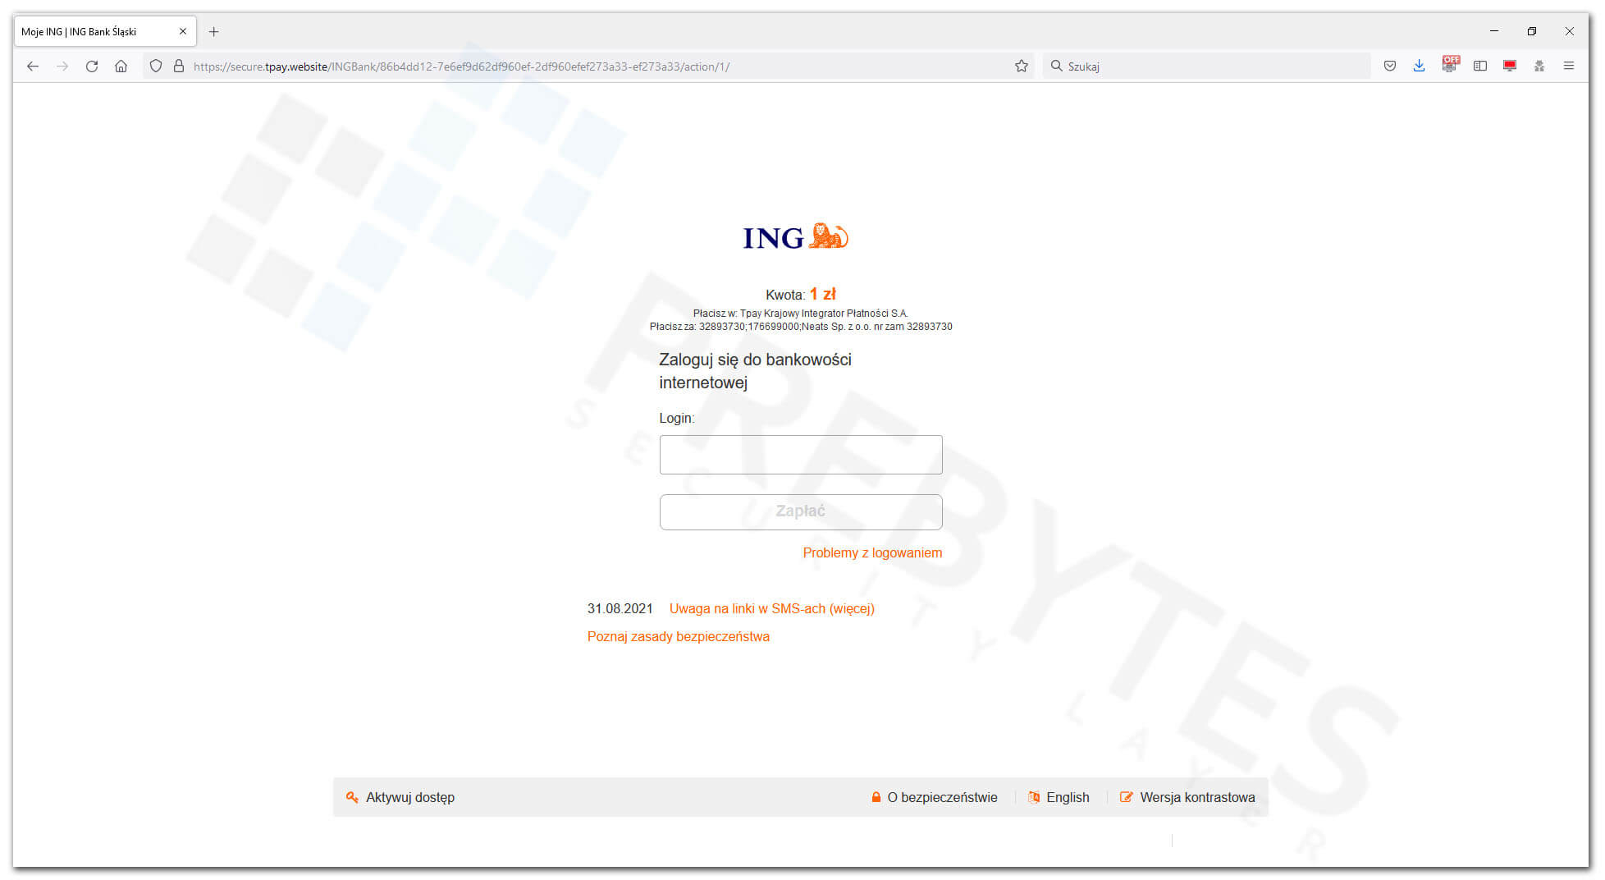Open the downloads panel
Image resolution: width=1605 pixels, height=880 pixels.
point(1420,66)
